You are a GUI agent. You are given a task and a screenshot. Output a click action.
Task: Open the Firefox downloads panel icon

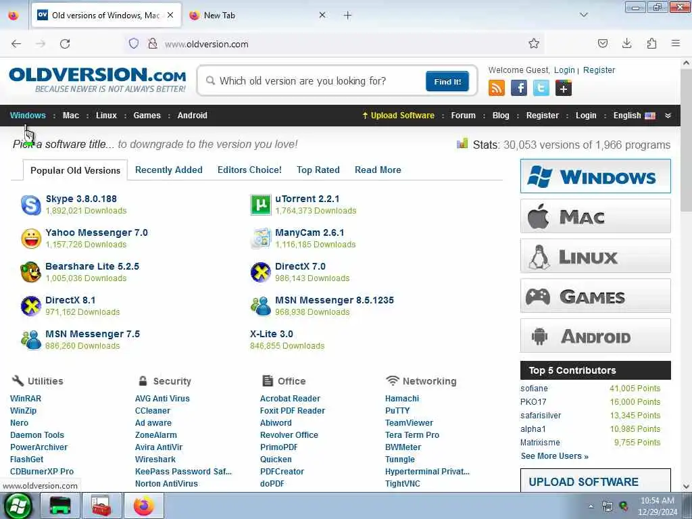626,43
